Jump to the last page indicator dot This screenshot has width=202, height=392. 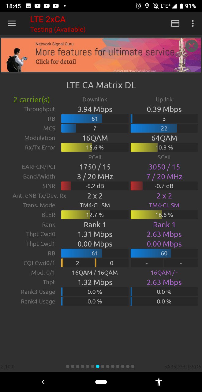pos(133,366)
